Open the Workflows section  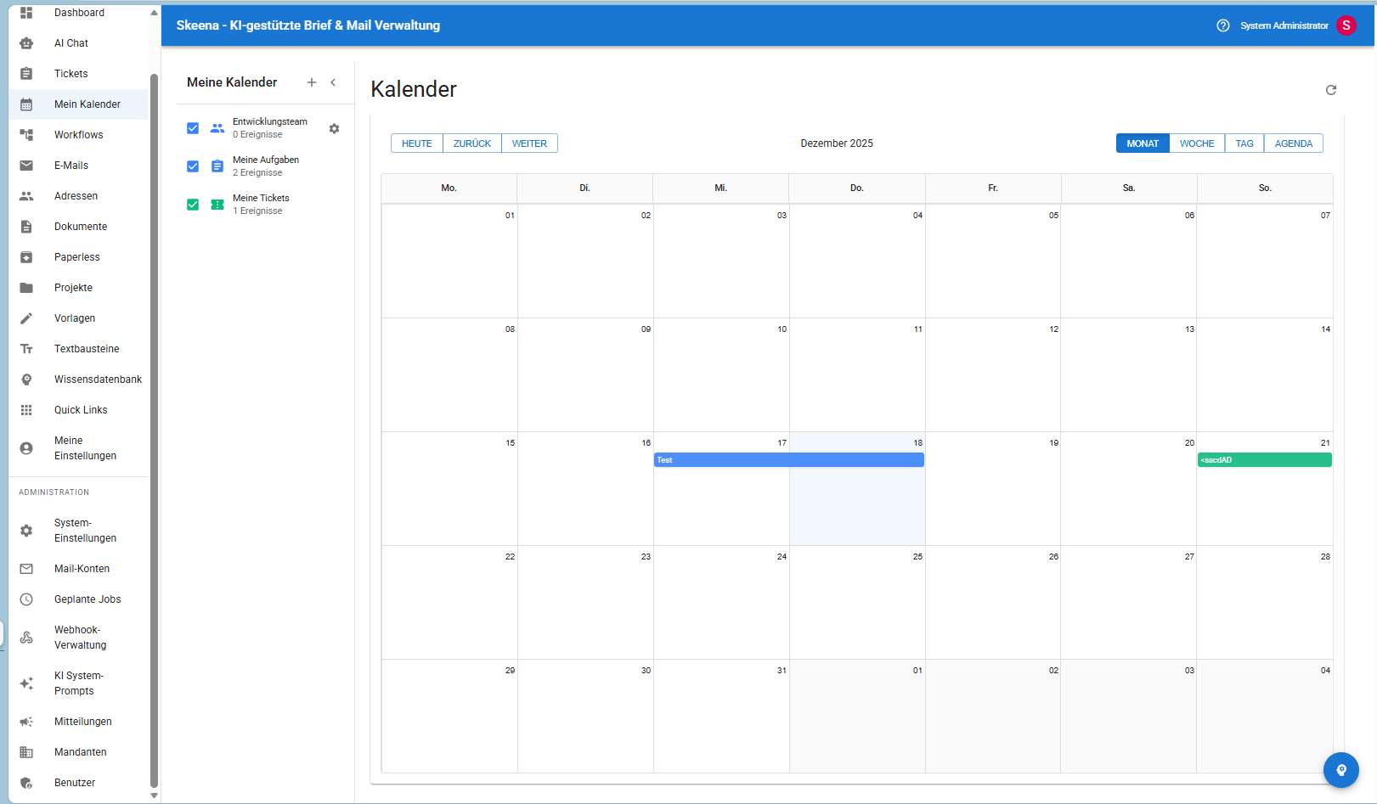click(x=79, y=134)
